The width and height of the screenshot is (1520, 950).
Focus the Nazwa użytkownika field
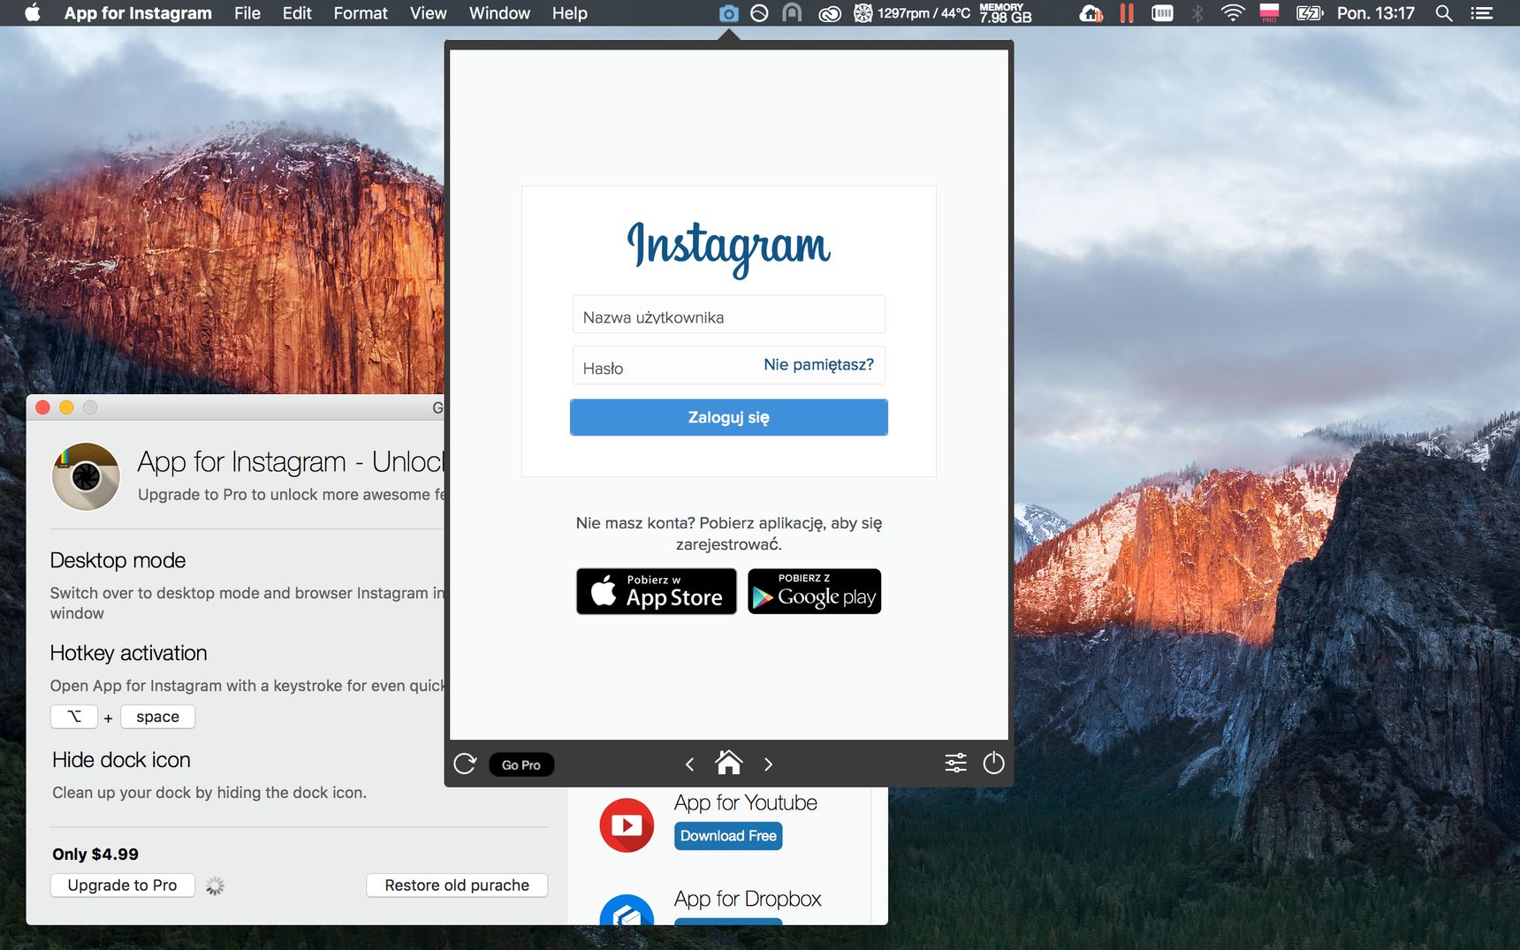click(729, 315)
